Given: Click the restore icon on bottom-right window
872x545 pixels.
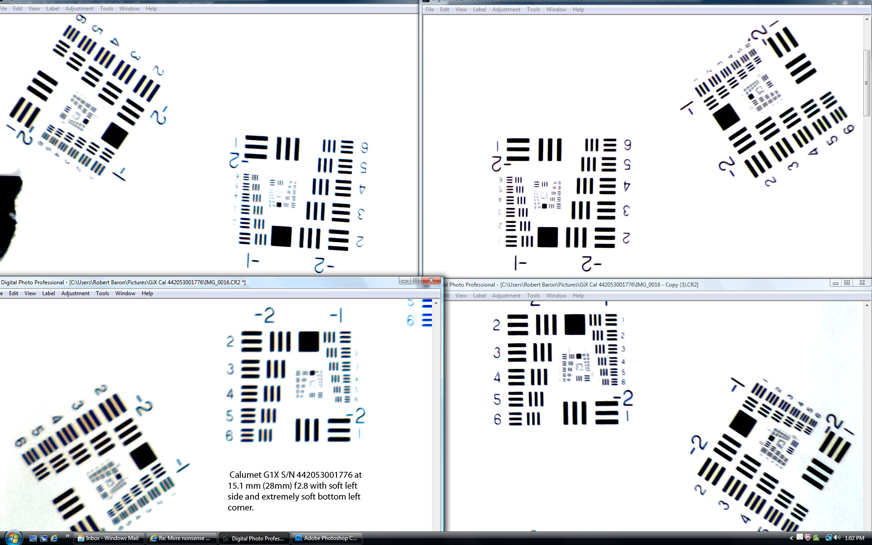Looking at the screenshot, I should point(847,284).
